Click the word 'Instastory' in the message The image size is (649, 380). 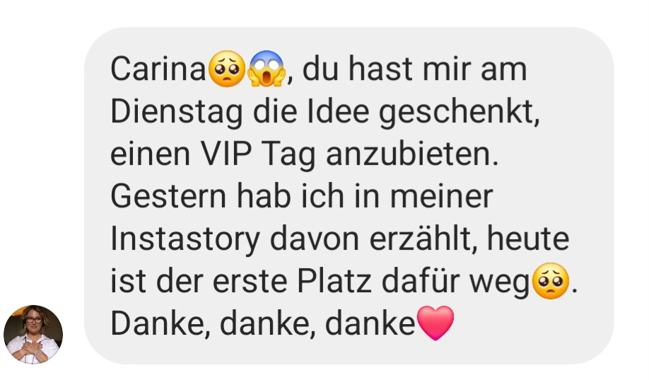click(185, 239)
